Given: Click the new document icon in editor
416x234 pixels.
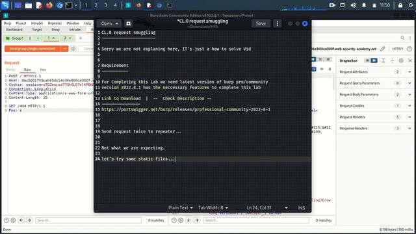Looking at the screenshot, I should pyautogui.click(x=129, y=23).
